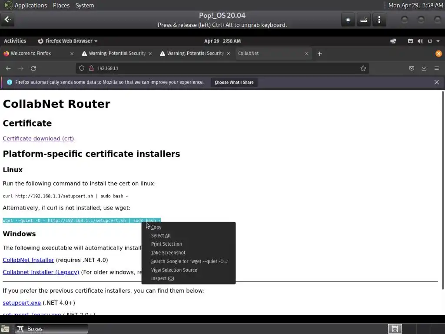Click the orange close button in the Firefox tab bar
This screenshot has width=445, height=334.
pos(438,53)
